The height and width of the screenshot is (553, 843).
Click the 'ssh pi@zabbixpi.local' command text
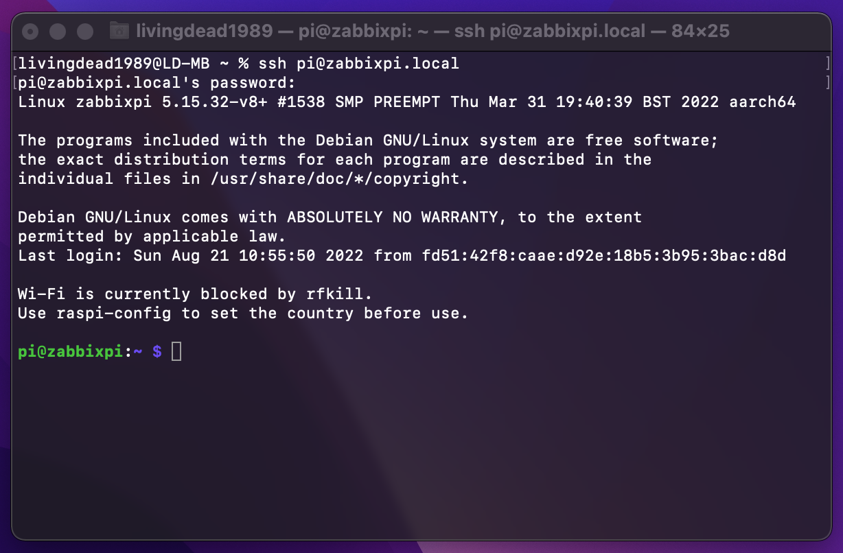click(358, 64)
